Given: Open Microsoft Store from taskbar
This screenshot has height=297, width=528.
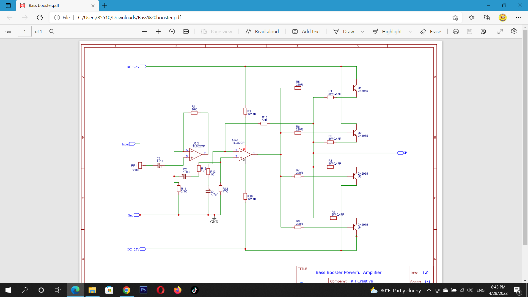Looking at the screenshot, I should [x=109, y=290].
